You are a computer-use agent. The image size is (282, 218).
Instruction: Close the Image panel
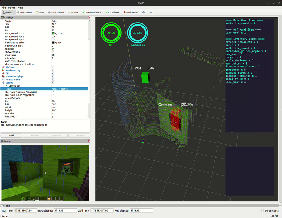89,141
